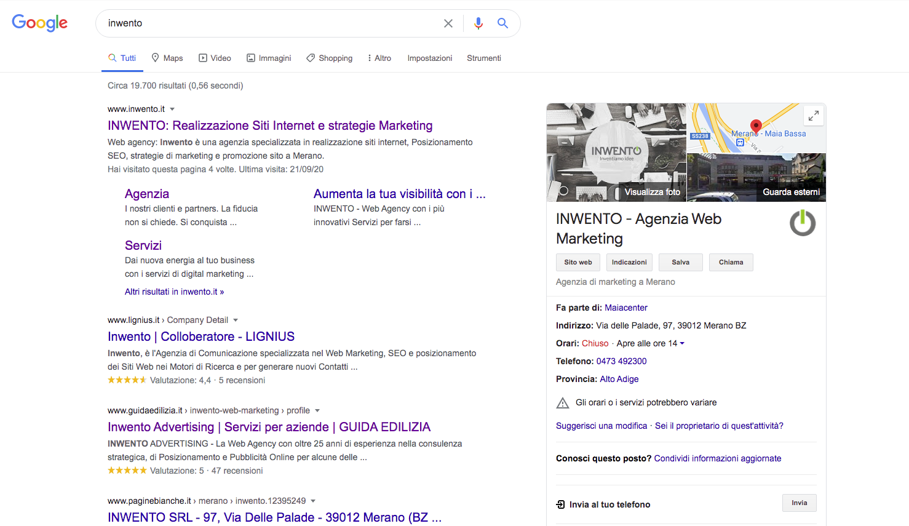
Task: Open the Altro menu
Action: click(x=379, y=58)
